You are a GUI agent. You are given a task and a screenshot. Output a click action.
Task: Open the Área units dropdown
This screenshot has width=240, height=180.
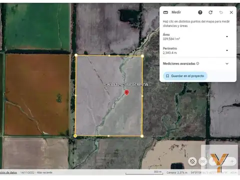227,36
